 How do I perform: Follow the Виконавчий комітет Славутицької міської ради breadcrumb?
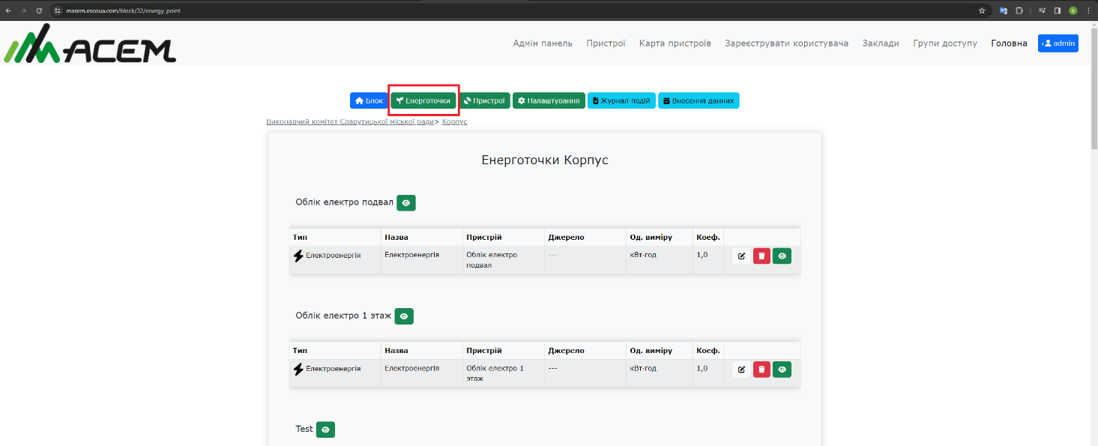[350, 121]
